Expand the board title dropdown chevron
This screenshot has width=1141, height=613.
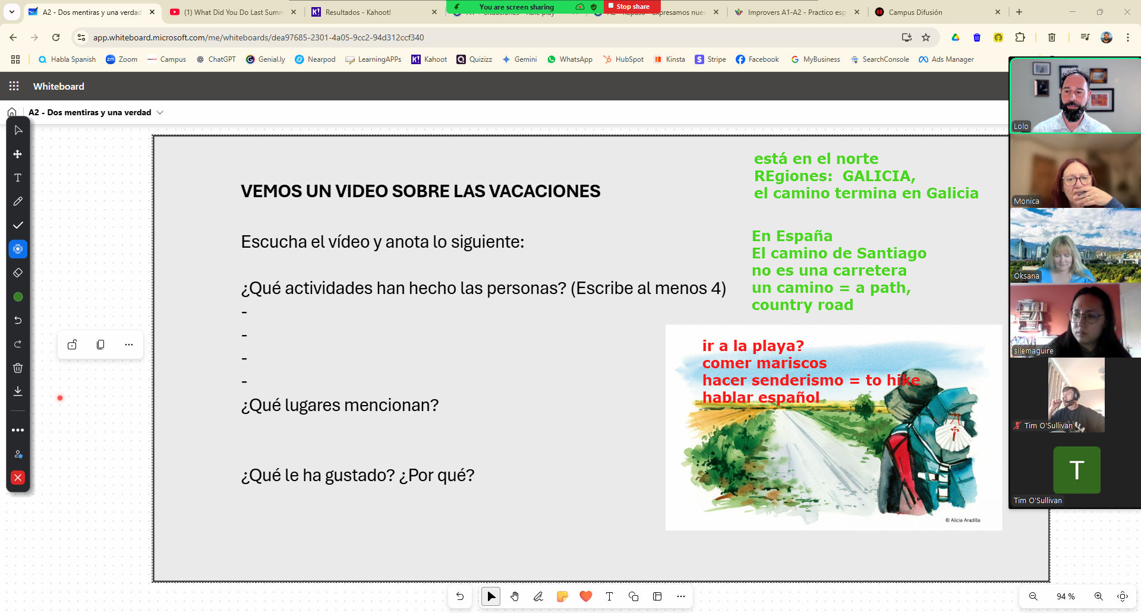point(160,112)
